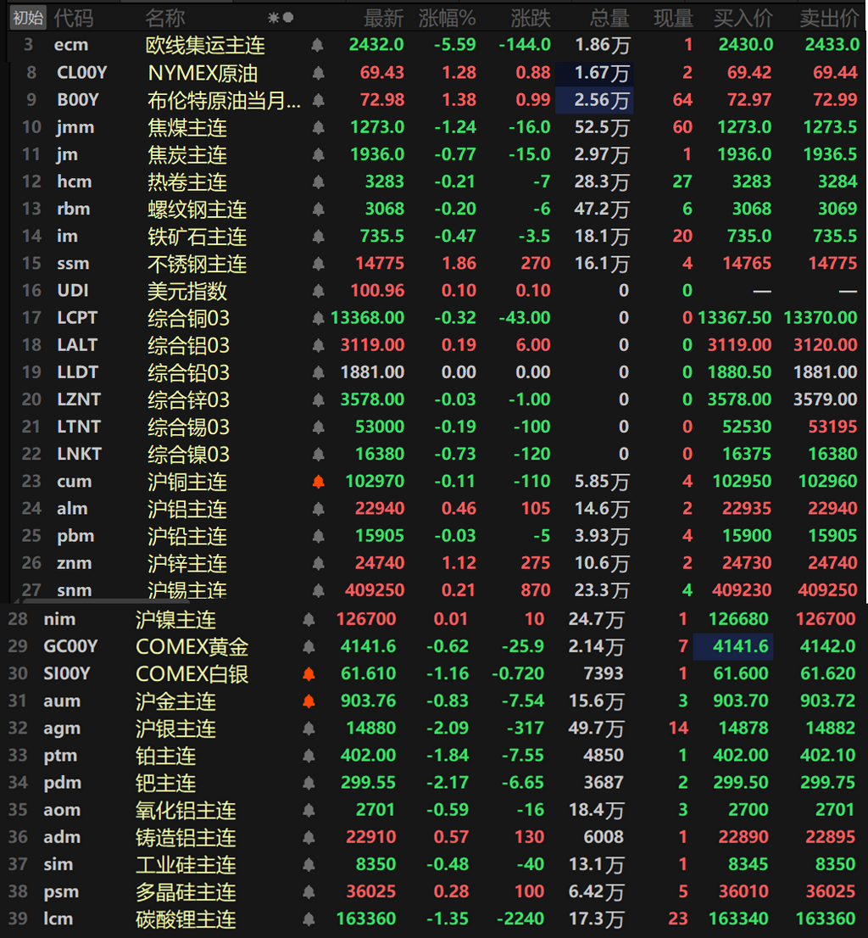Select the COMEX黄金 contract name
Viewport: 868px width, 938px height.
pos(192,646)
